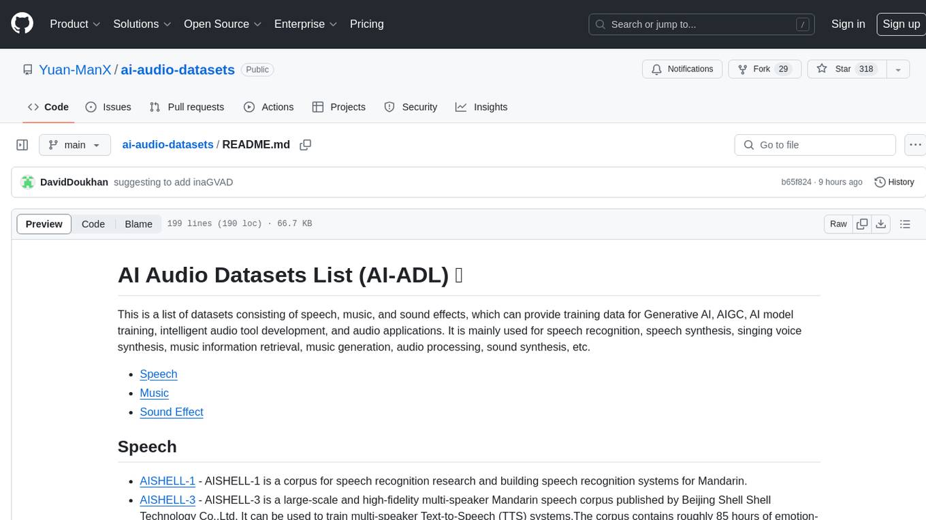Download the raw file
Image resolution: width=926 pixels, height=520 pixels.
point(881,224)
